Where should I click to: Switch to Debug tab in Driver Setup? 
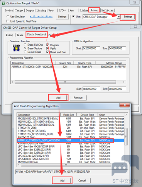pyautogui.click(x=9, y=35)
